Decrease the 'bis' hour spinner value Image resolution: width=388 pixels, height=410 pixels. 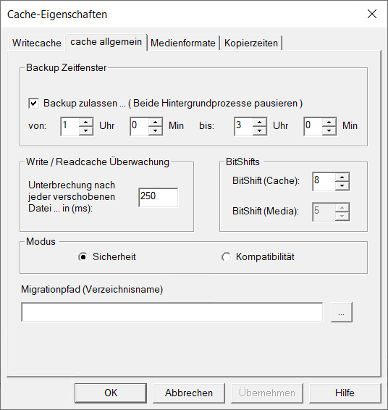coord(259,130)
